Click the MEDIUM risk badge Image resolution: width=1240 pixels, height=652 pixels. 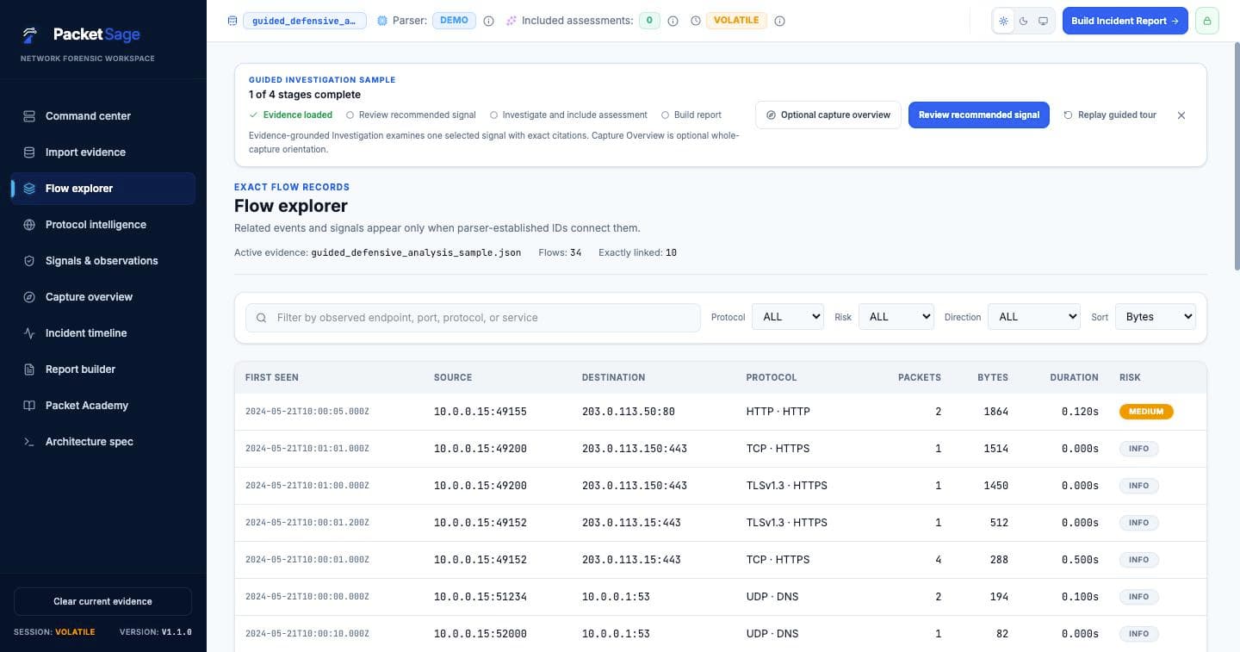coord(1146,412)
